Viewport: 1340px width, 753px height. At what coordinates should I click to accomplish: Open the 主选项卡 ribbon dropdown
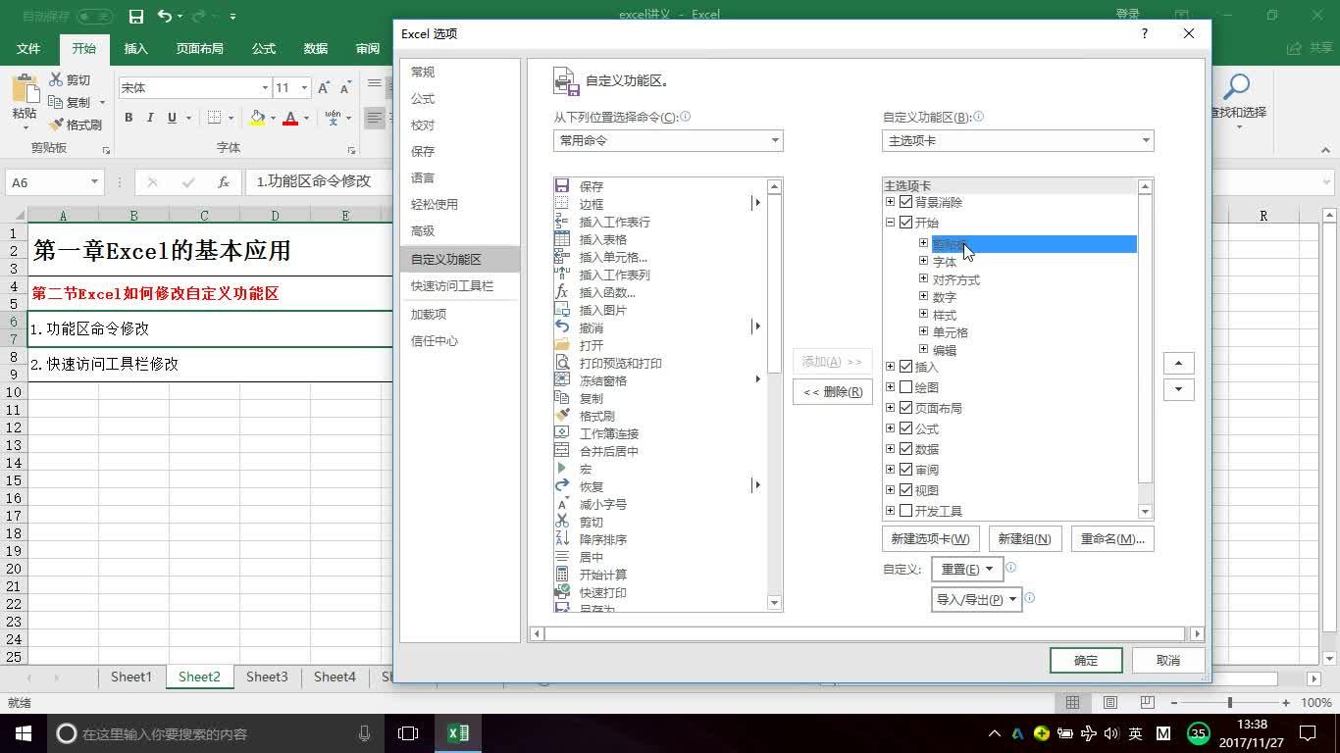point(1018,140)
